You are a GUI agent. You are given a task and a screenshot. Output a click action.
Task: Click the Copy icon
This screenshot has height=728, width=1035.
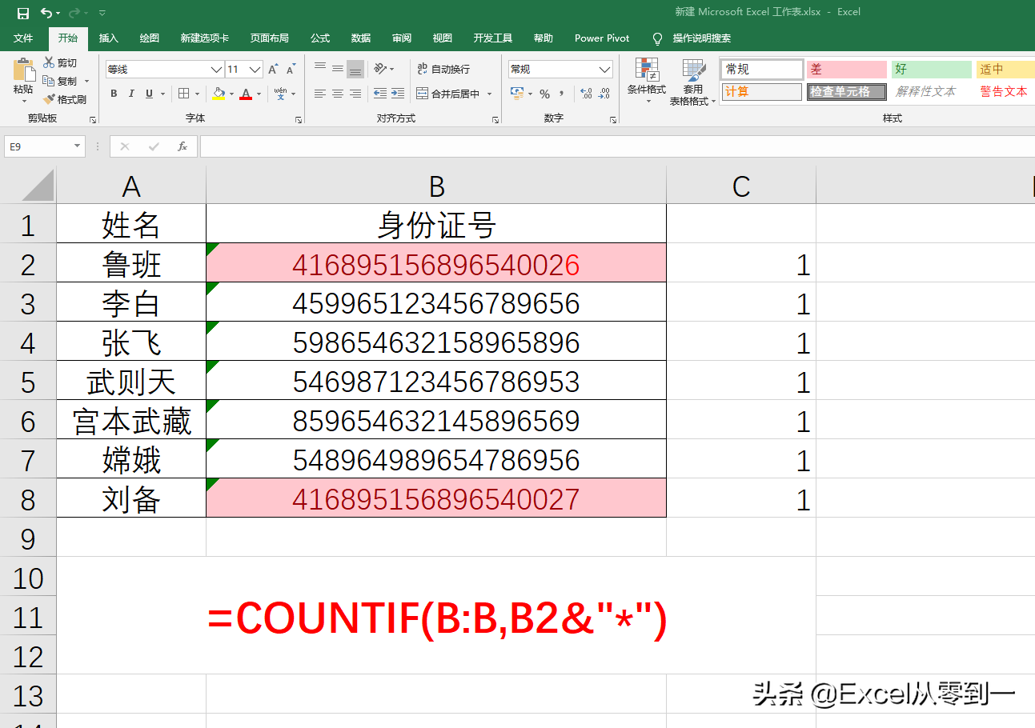[49, 81]
